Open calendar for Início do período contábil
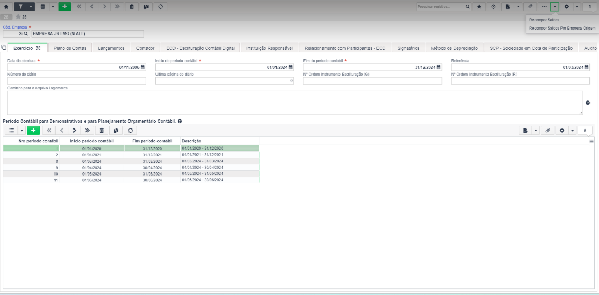The image size is (599, 295). pos(290,67)
